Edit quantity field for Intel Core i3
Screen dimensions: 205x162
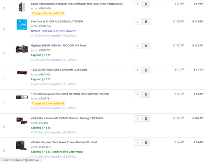[x=138, y=22]
